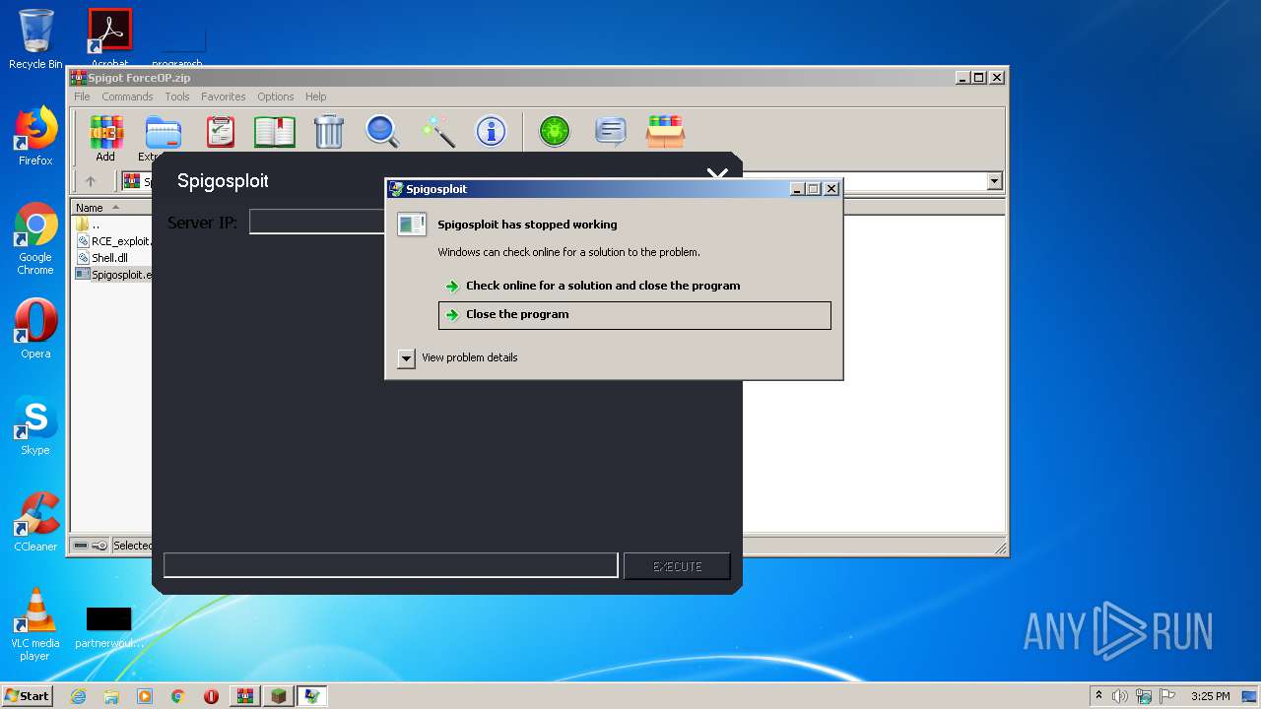
Task: Open the Favorites menu in WinRAR
Action: coord(224,97)
